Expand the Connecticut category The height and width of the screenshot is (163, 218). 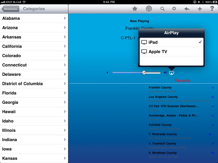point(34,65)
